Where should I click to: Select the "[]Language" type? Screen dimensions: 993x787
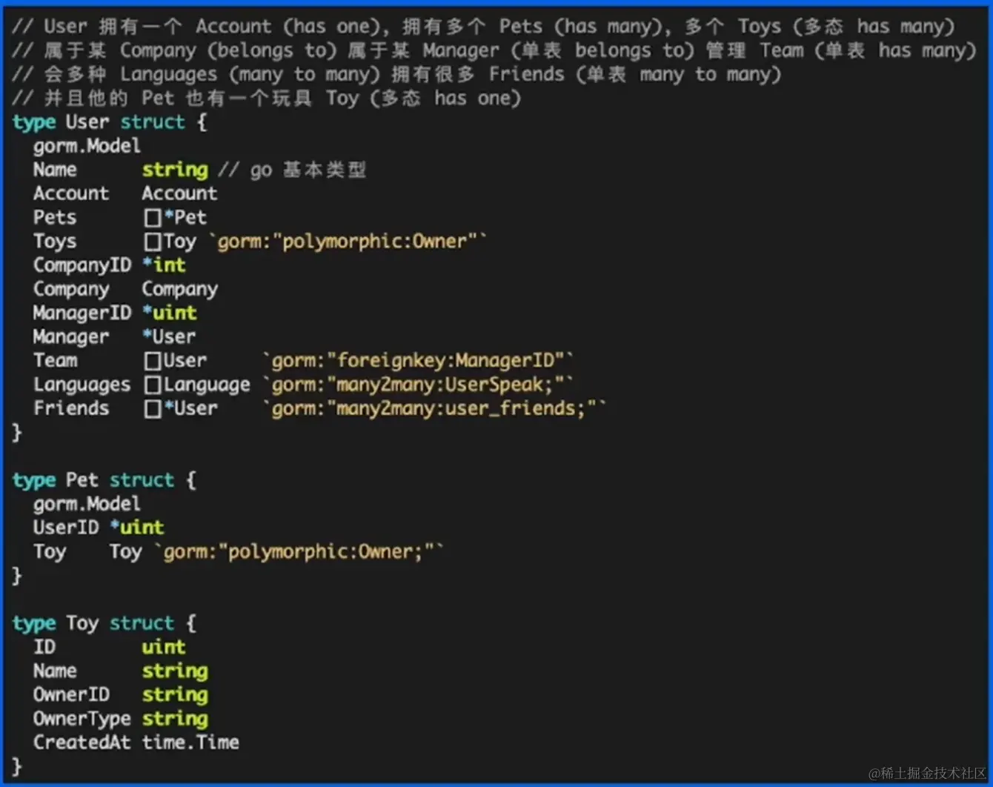coord(197,385)
